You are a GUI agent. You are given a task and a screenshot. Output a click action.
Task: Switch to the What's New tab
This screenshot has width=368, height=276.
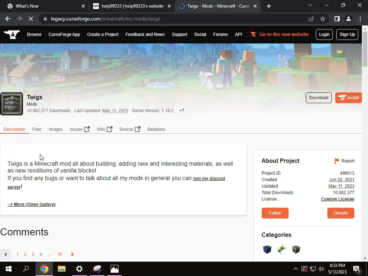click(x=45, y=6)
